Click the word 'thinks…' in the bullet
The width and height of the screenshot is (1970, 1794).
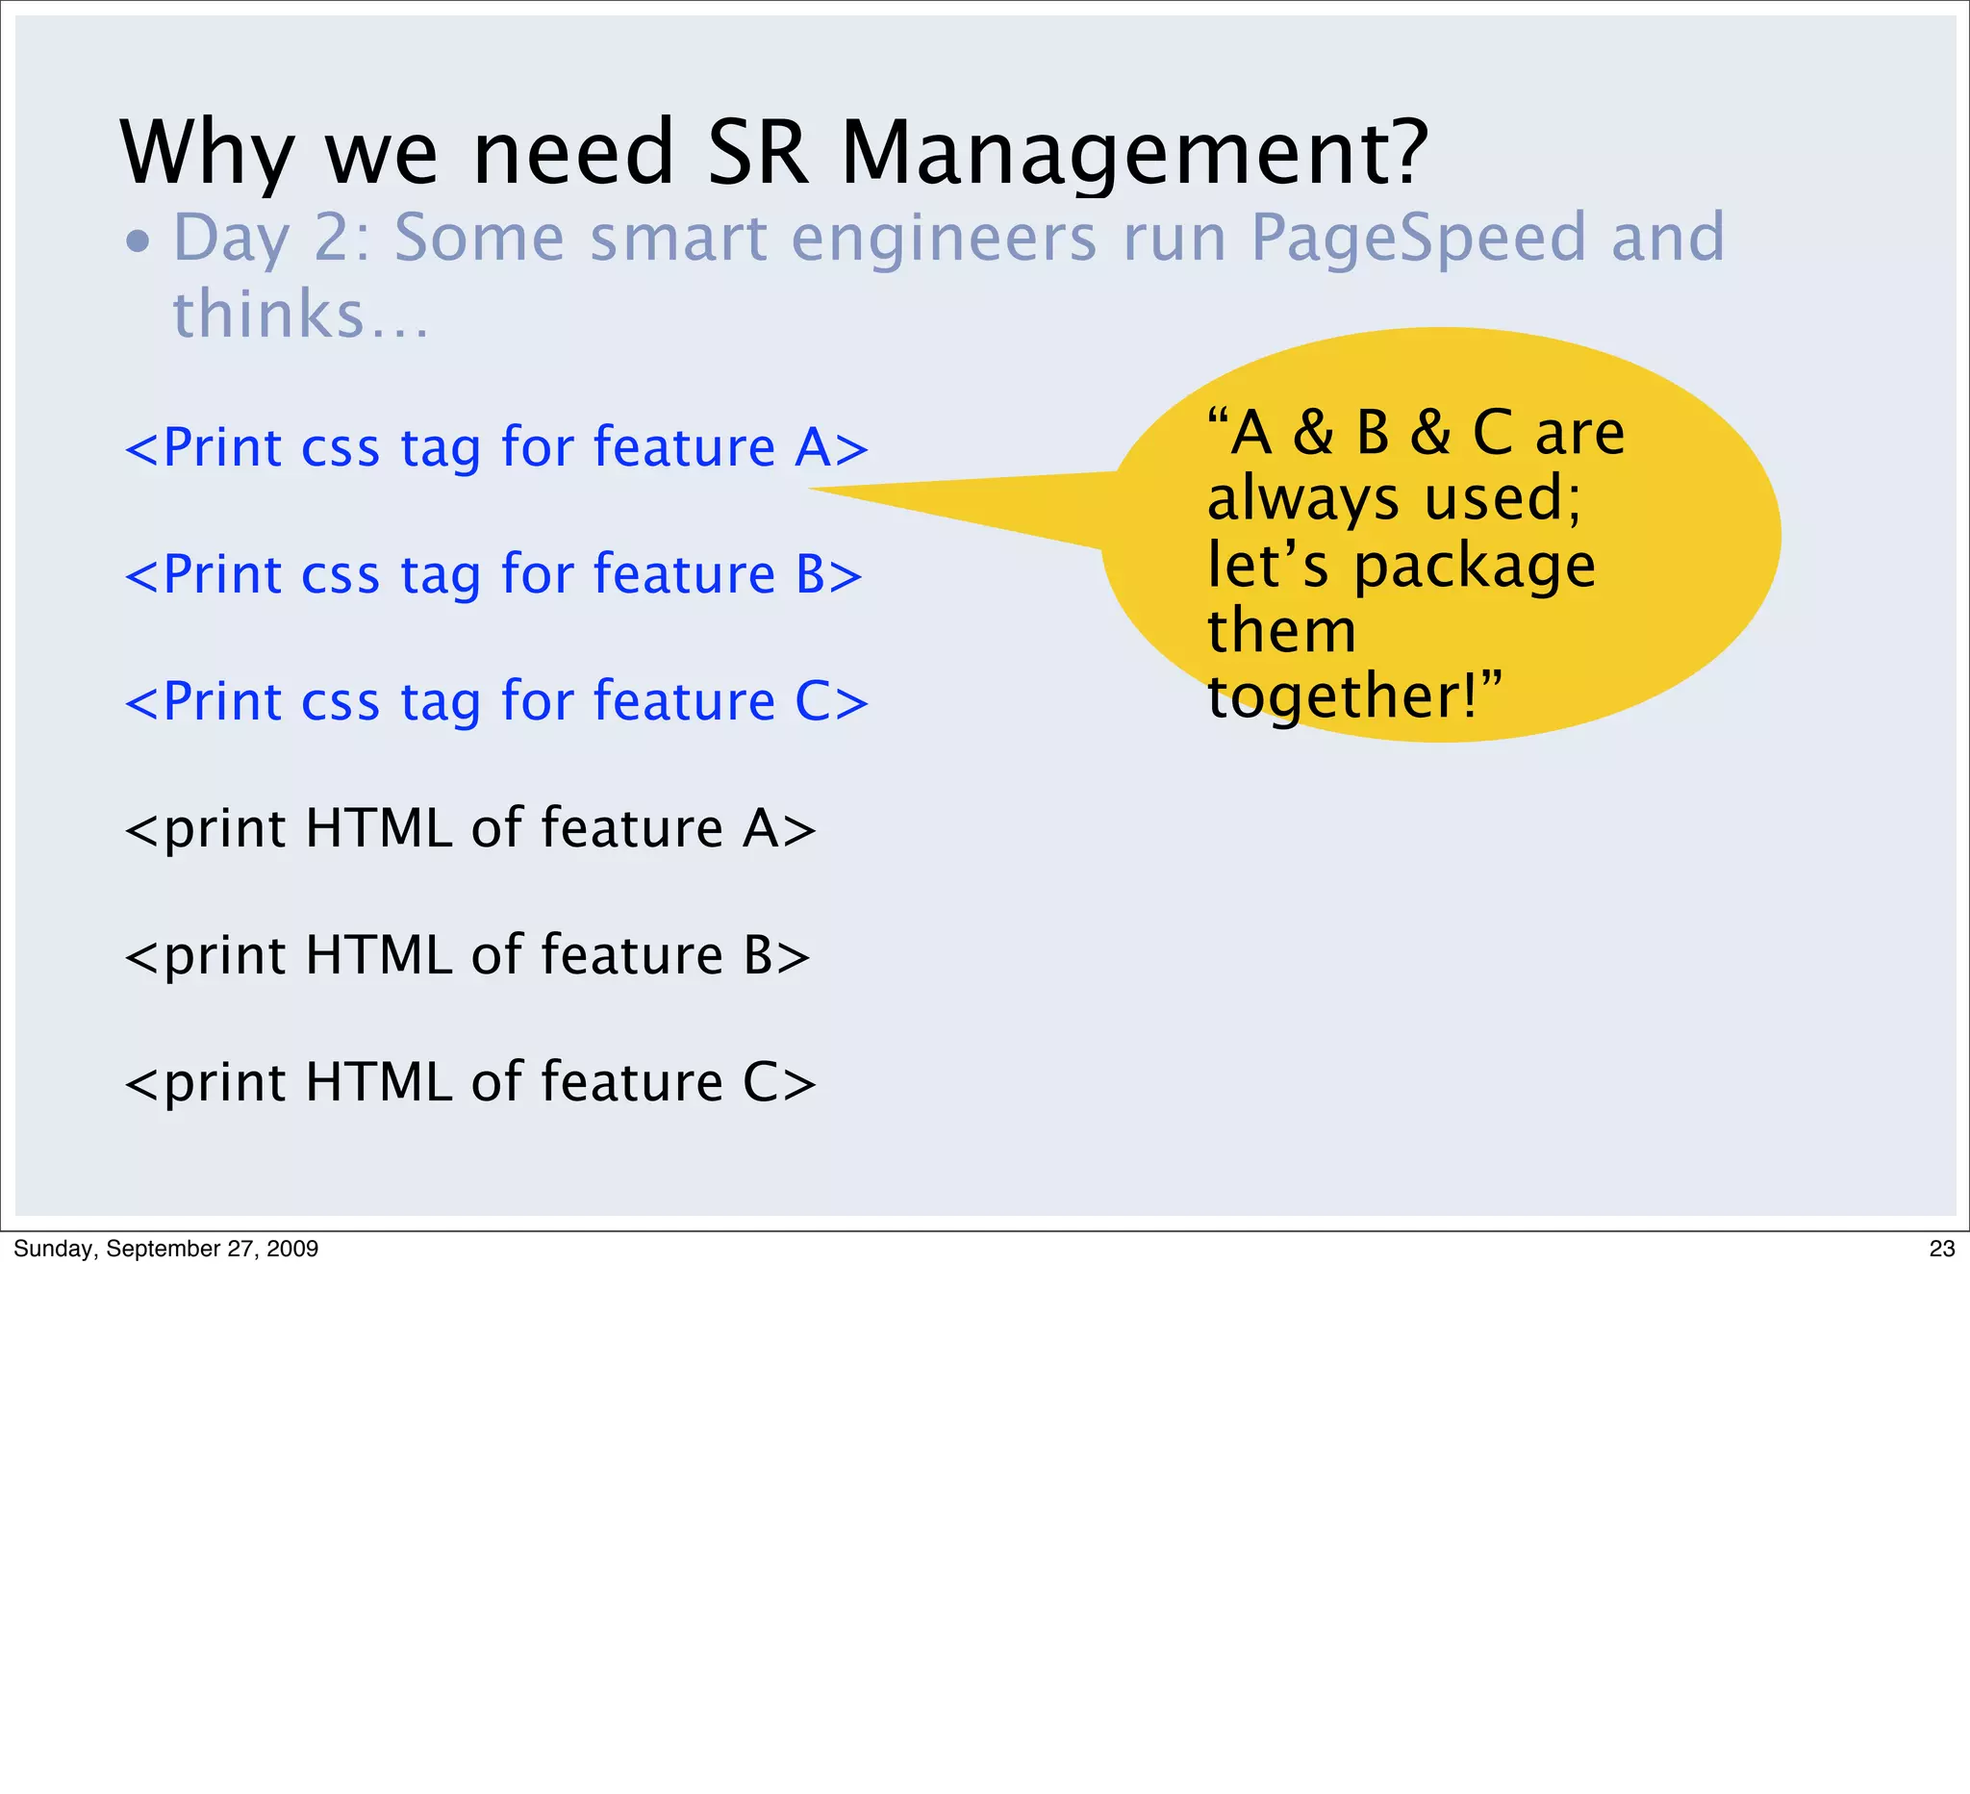(x=301, y=314)
